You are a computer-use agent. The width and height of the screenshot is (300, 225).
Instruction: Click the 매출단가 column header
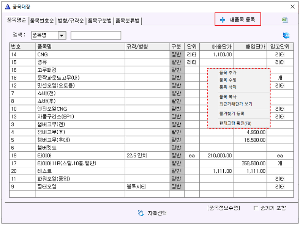216,47
